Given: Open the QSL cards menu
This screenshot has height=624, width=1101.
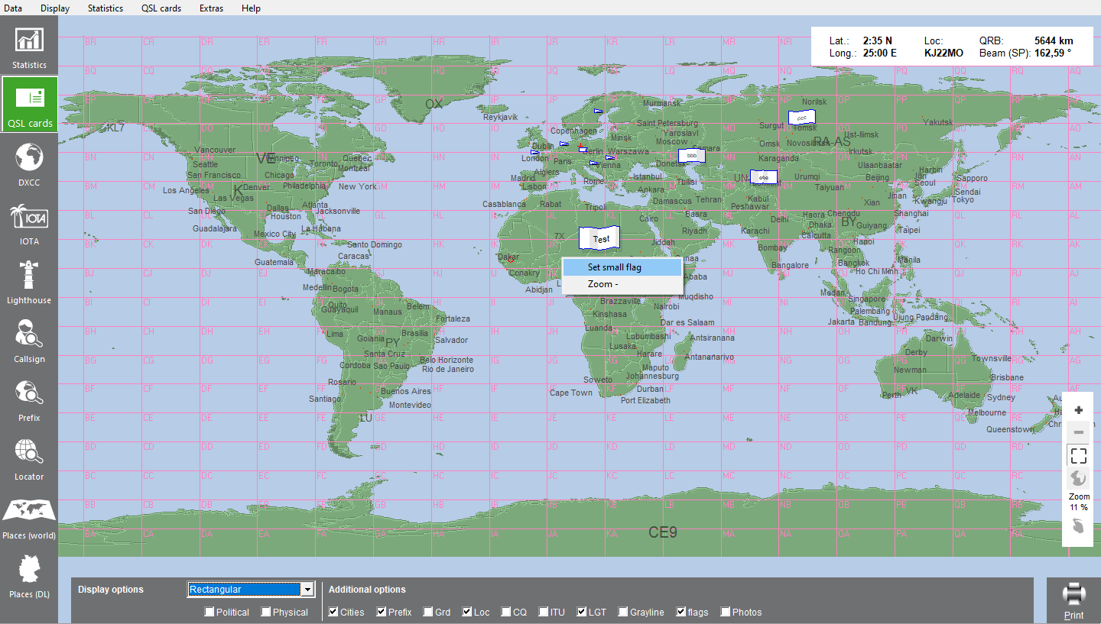Looking at the screenshot, I should click(x=161, y=8).
